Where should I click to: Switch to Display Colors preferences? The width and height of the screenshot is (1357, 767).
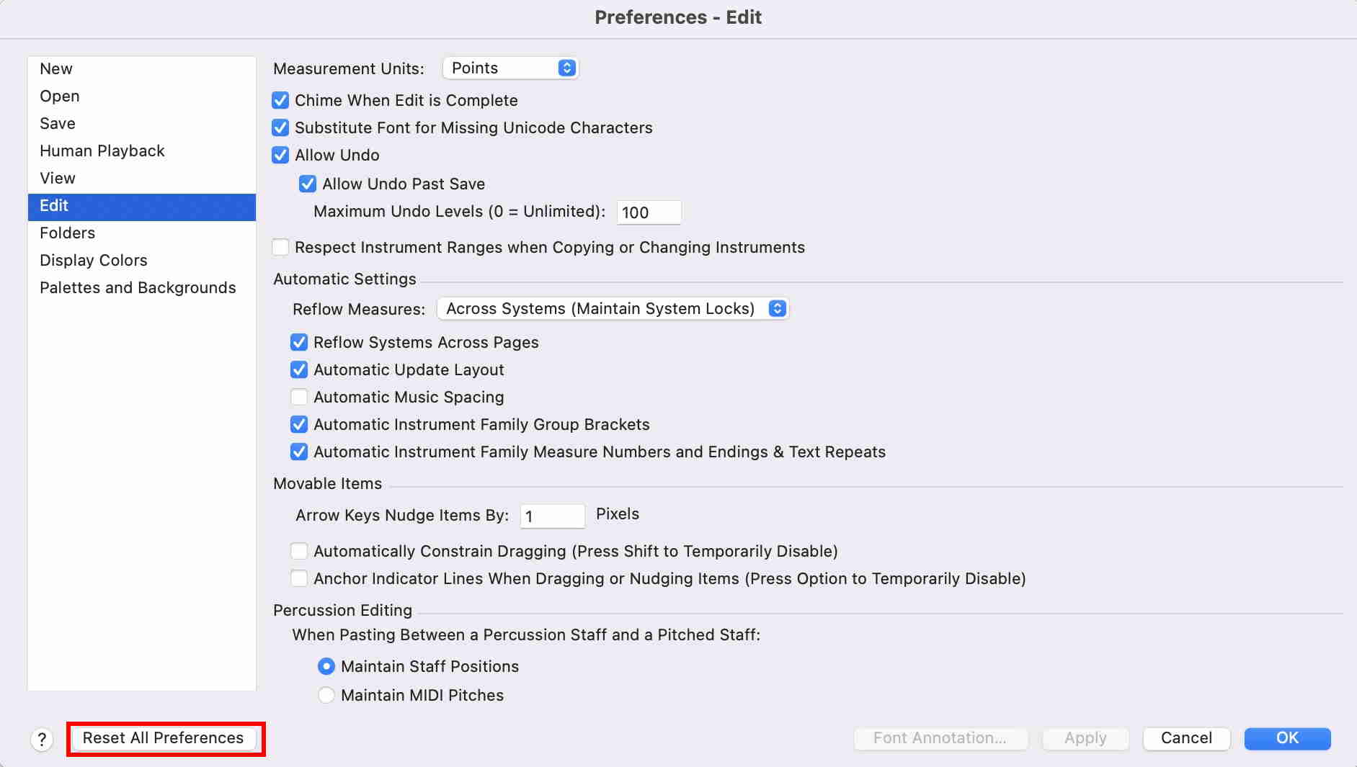click(94, 260)
